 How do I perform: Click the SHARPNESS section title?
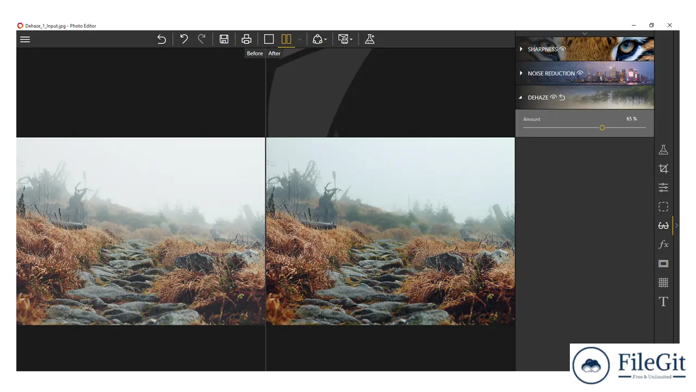543,49
